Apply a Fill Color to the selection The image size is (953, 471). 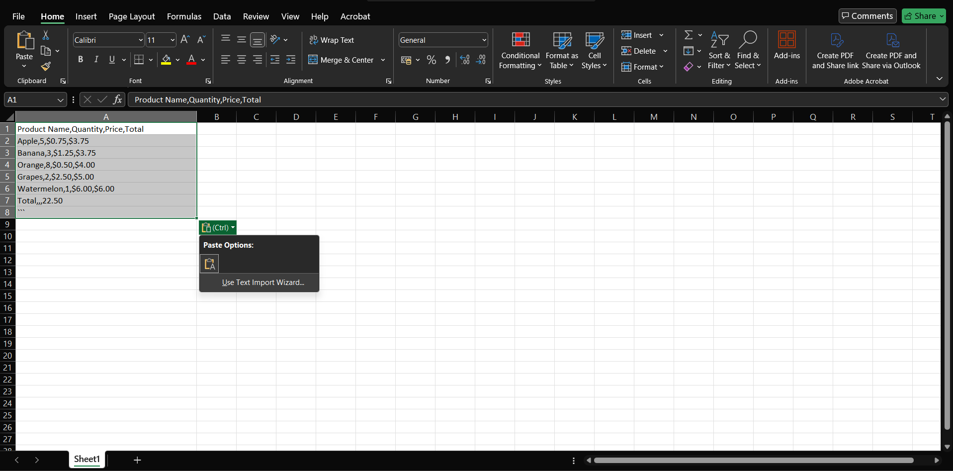[167, 59]
